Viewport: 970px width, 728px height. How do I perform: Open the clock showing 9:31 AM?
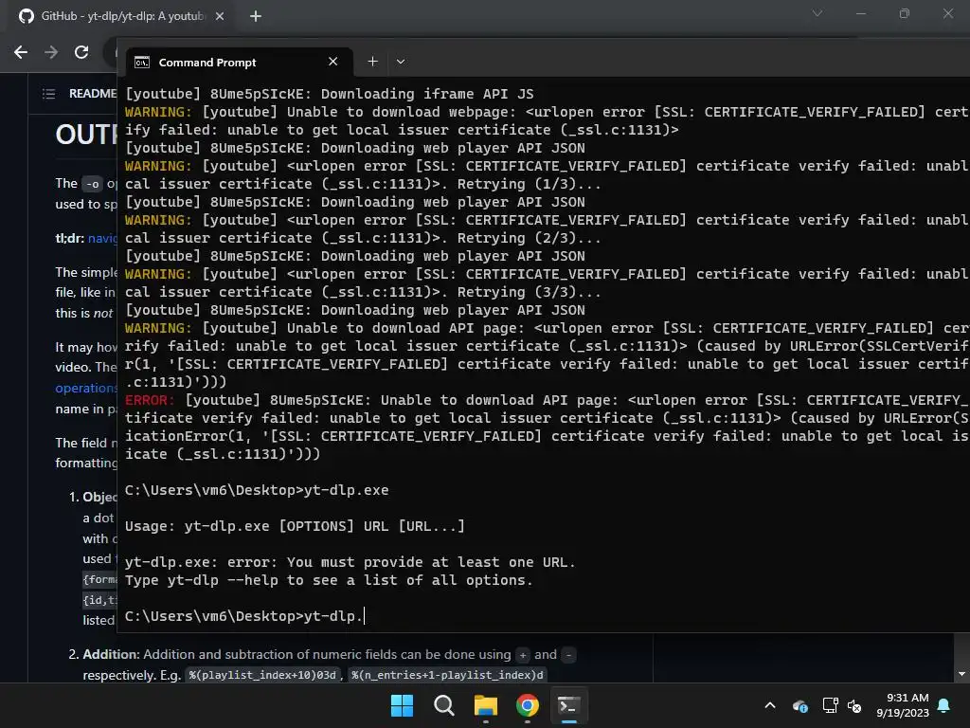pyautogui.click(x=903, y=705)
